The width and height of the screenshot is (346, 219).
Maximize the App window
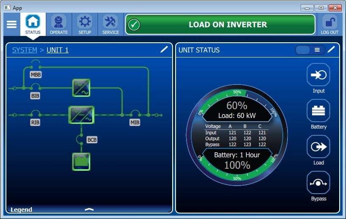[x=321, y=8]
